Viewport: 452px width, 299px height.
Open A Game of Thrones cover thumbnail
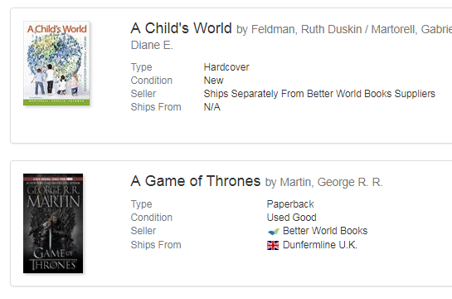click(53, 223)
